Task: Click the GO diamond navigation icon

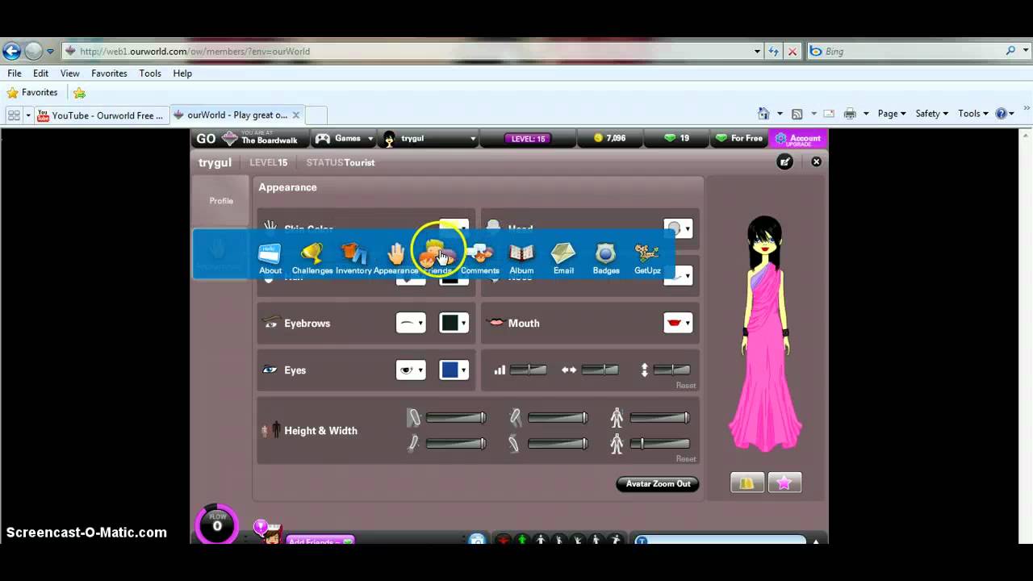Action: (x=230, y=138)
